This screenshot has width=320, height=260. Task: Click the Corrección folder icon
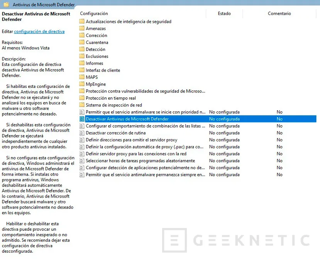pyautogui.click(x=82, y=35)
